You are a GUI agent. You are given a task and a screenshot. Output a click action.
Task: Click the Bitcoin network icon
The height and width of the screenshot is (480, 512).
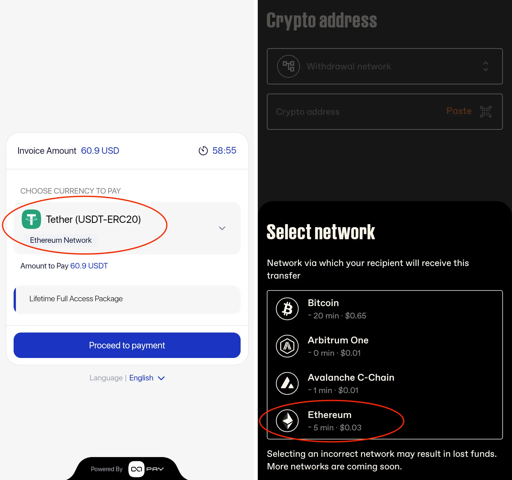[287, 309]
